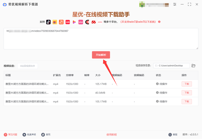Viewport: 202px width, 139px height.
Task: Click the Weibo platform icon
Action: point(55,22)
